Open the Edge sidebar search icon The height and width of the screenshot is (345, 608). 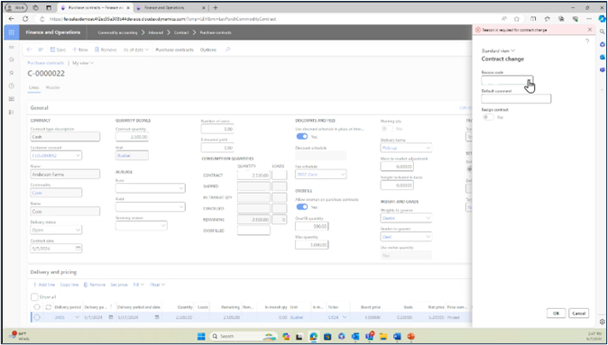point(602,32)
